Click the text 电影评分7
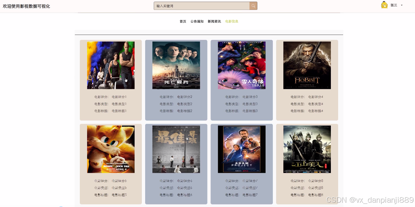This screenshot has width=415, height=207. [x=250, y=181]
